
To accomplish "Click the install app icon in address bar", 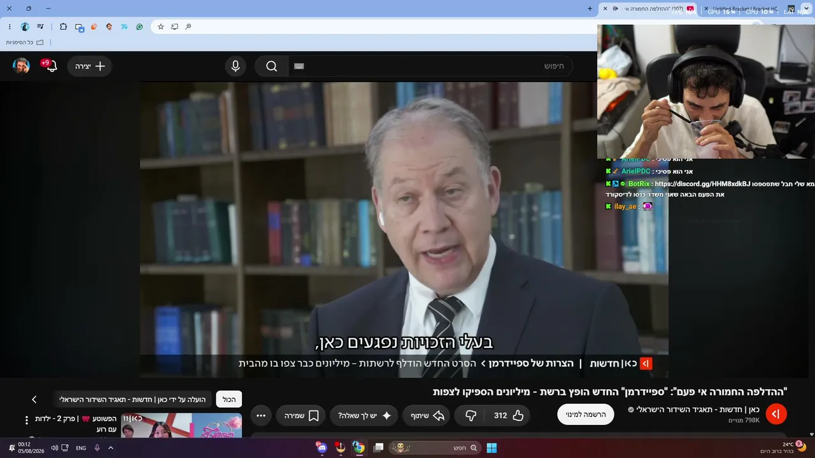I will pyautogui.click(x=174, y=27).
